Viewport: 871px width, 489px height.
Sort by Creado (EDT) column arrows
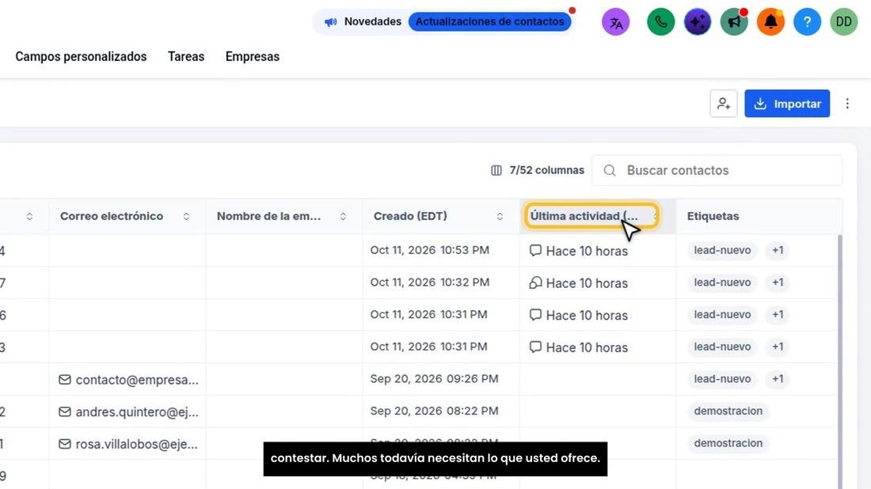click(x=500, y=217)
